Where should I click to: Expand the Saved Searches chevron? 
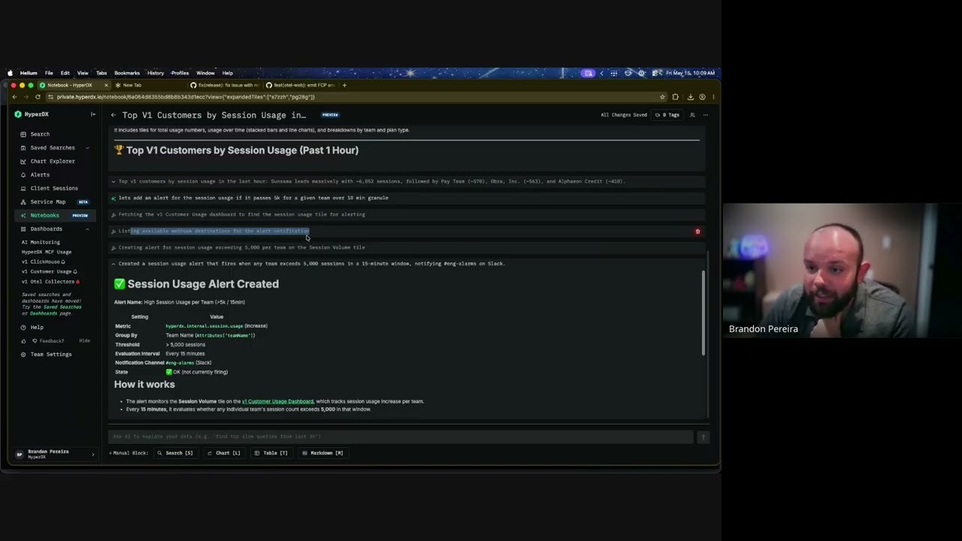pyautogui.click(x=87, y=148)
